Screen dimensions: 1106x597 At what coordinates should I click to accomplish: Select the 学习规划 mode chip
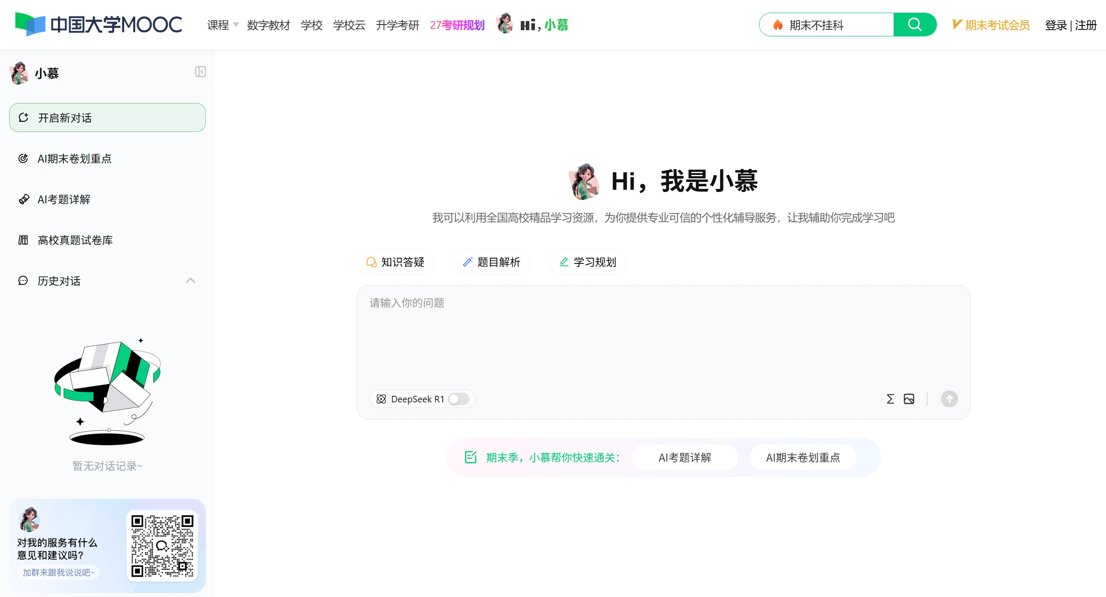[x=587, y=262]
